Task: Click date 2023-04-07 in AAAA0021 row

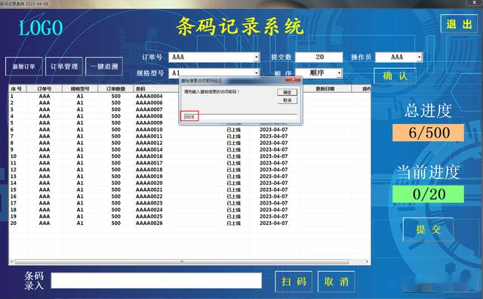Action: coord(273,190)
